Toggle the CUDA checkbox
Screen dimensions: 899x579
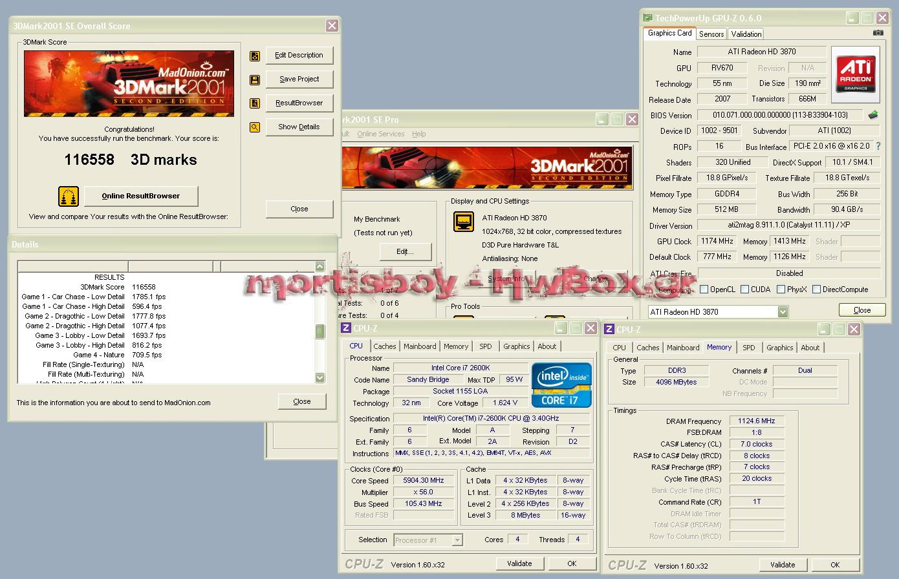click(x=744, y=289)
